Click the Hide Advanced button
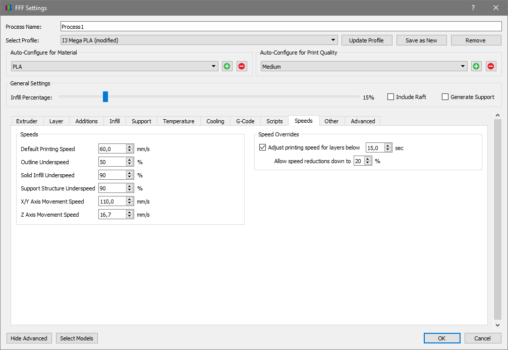Screen dimensions: 508x350 (x=29, y=338)
